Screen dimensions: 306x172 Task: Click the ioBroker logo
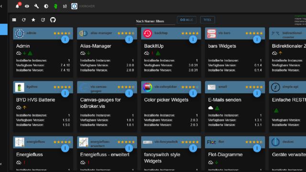(x=74, y=6)
